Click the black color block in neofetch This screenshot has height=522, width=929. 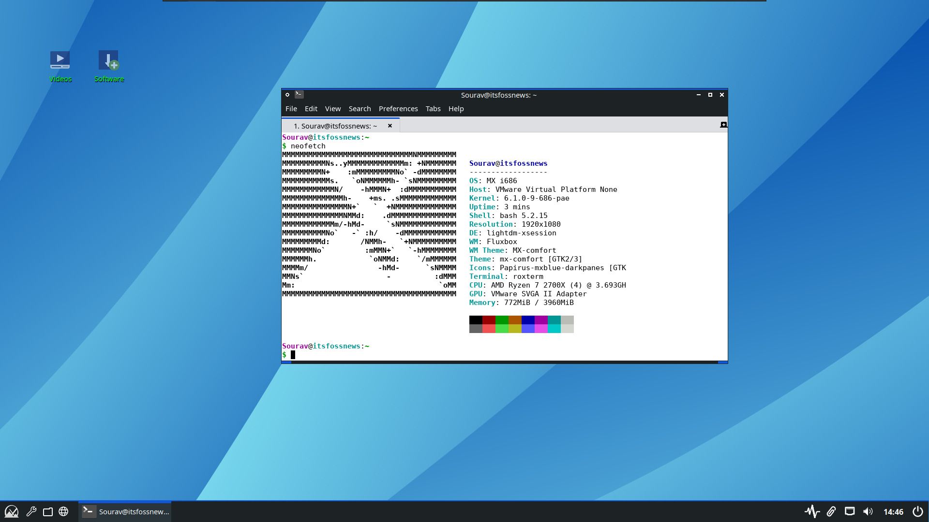[476, 320]
